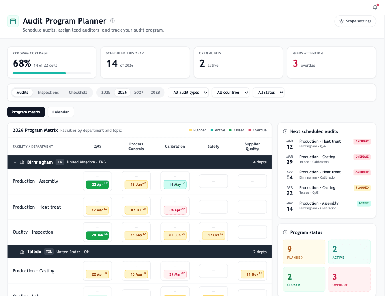This screenshot has height=296, width=385.
Task: Open the overdue 29 Mar Calibration audit
Action: click(175, 274)
